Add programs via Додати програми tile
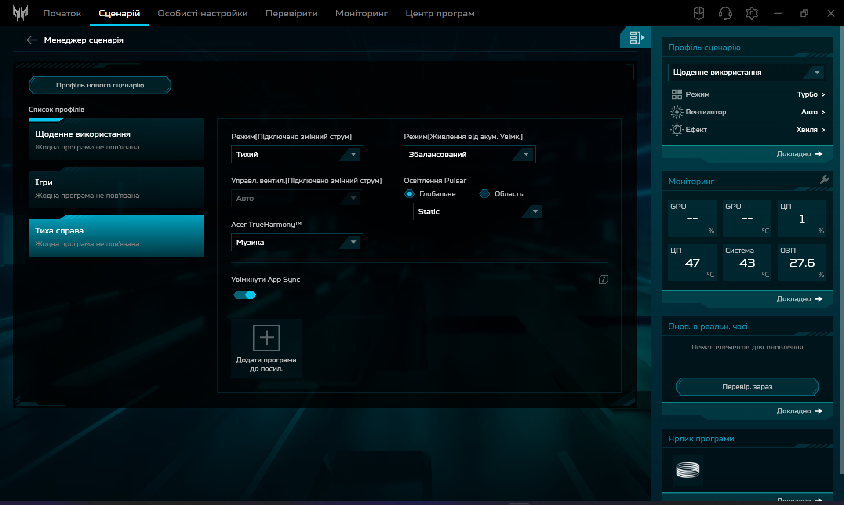Viewport: 844px width, 505px height. [266, 348]
